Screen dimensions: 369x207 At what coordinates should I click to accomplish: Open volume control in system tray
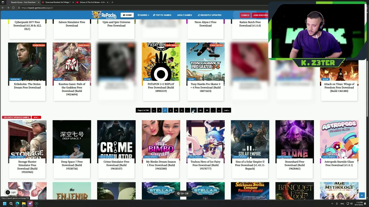(351, 204)
